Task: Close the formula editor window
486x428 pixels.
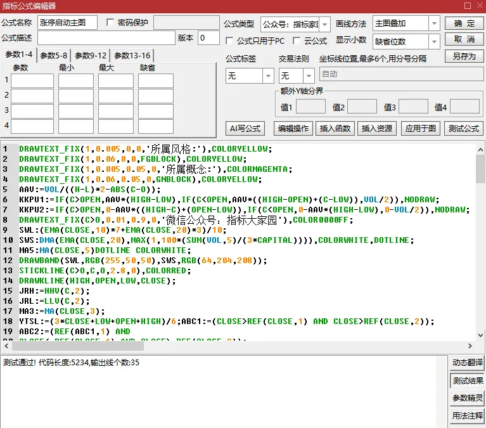Action: [x=480, y=6]
